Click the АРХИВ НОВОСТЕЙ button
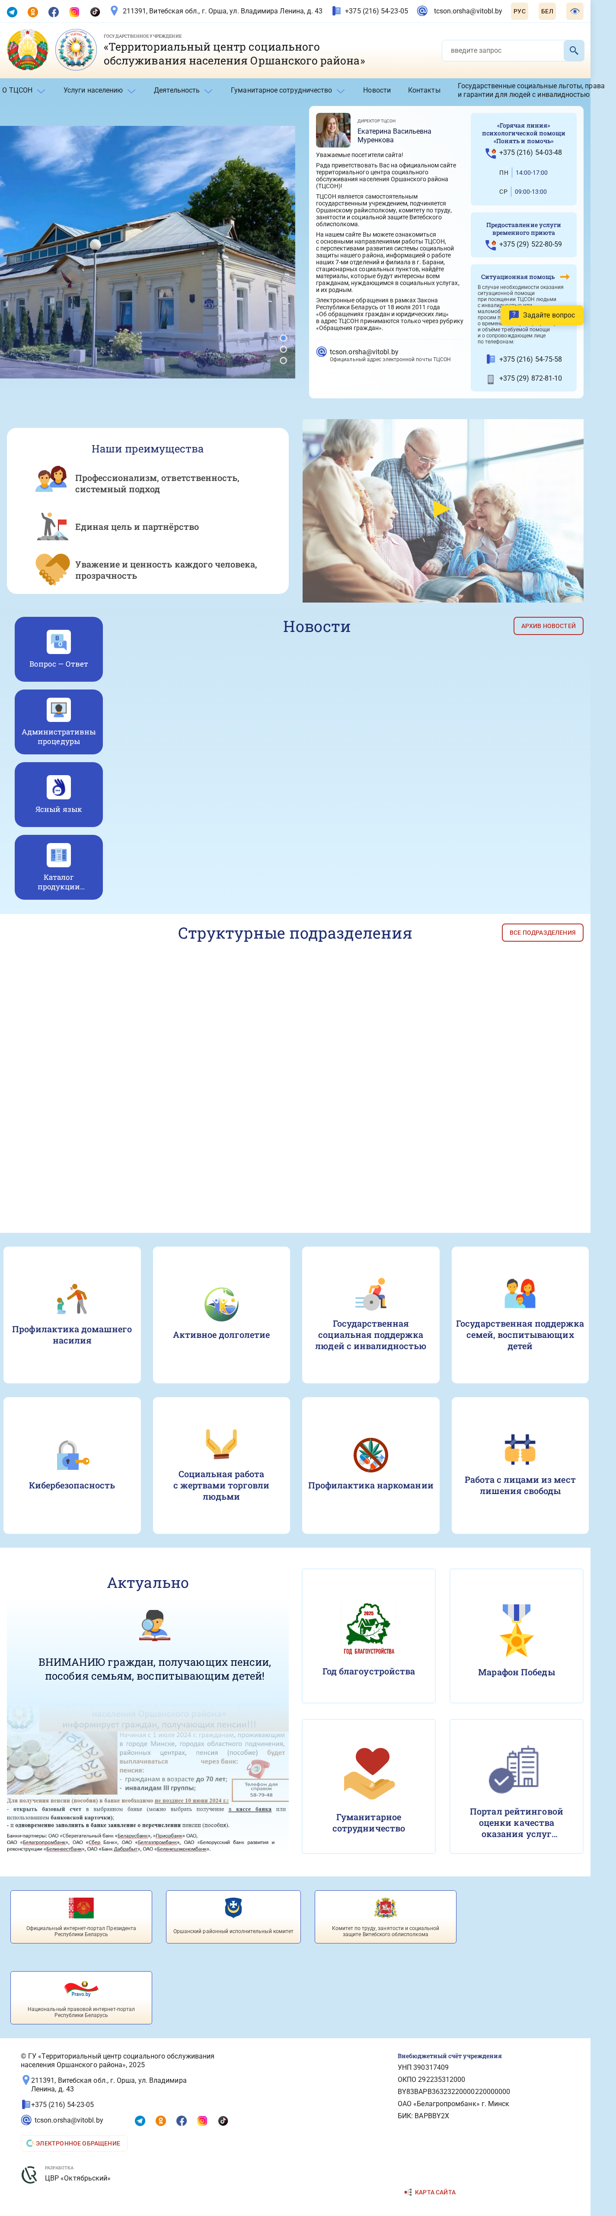The width and height of the screenshot is (616, 2216). [x=548, y=625]
